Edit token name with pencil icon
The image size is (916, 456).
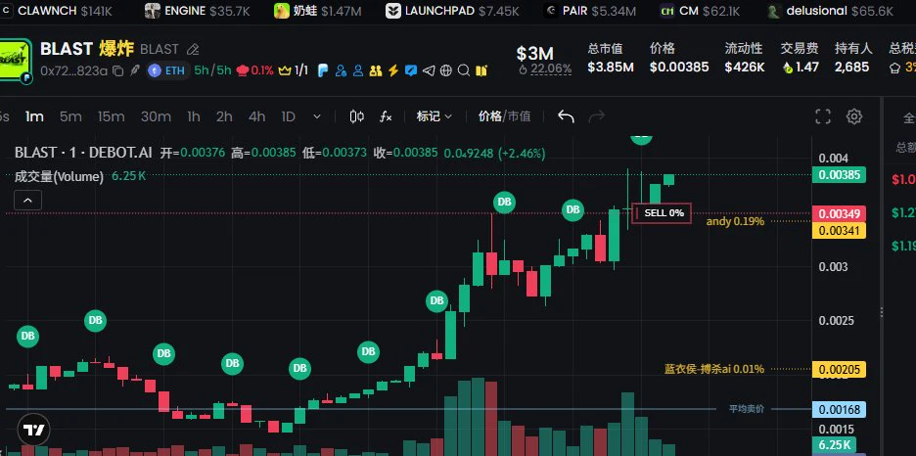[x=193, y=50]
